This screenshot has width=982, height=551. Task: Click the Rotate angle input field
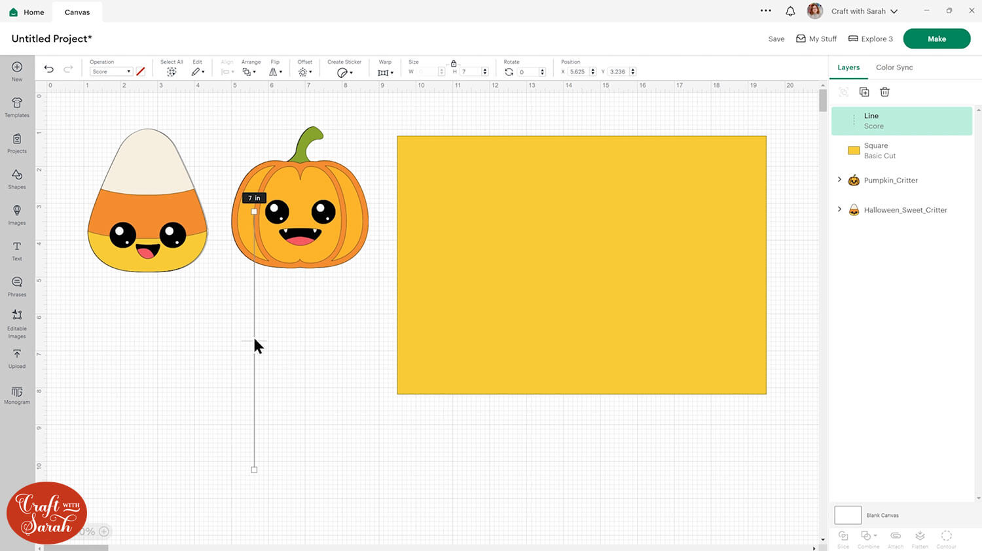tap(527, 72)
